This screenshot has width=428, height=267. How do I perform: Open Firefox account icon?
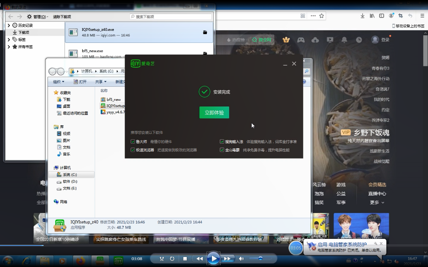tap(391, 16)
